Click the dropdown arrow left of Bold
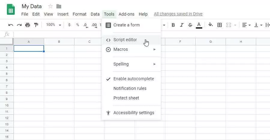The height and width of the screenshot is (140, 270). point(164,25)
